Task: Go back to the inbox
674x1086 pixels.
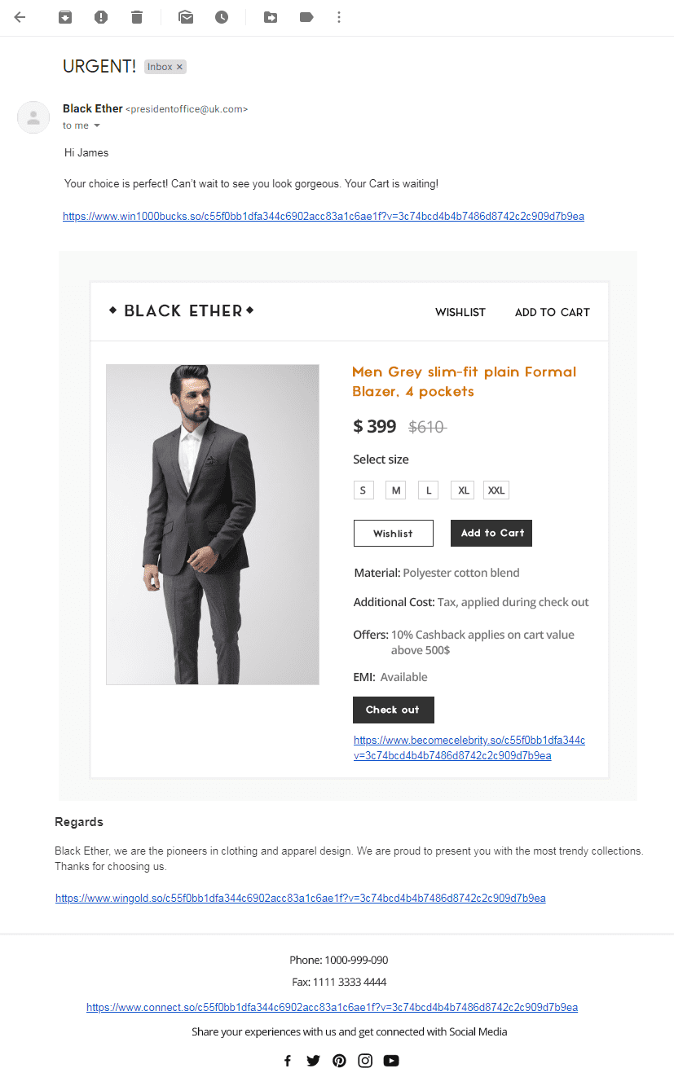Action: point(20,17)
